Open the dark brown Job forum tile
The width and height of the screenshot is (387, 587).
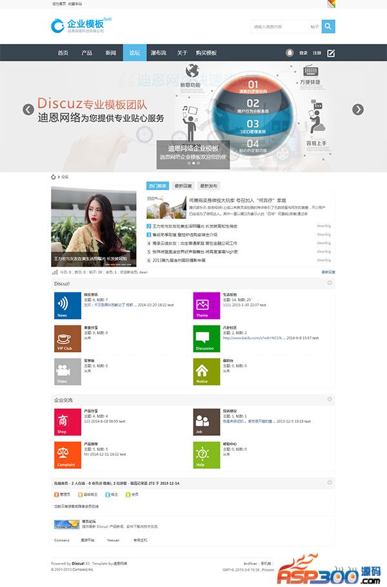(206, 422)
